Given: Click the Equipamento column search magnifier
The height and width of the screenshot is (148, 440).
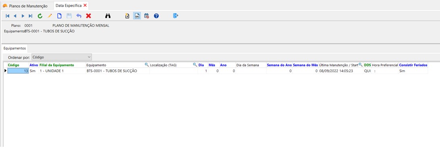Looking at the screenshot, I should click(x=146, y=65).
